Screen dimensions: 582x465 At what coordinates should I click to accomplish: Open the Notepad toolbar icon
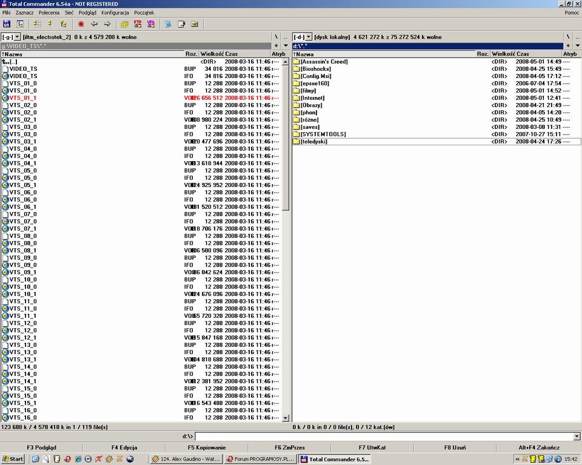coord(181,24)
